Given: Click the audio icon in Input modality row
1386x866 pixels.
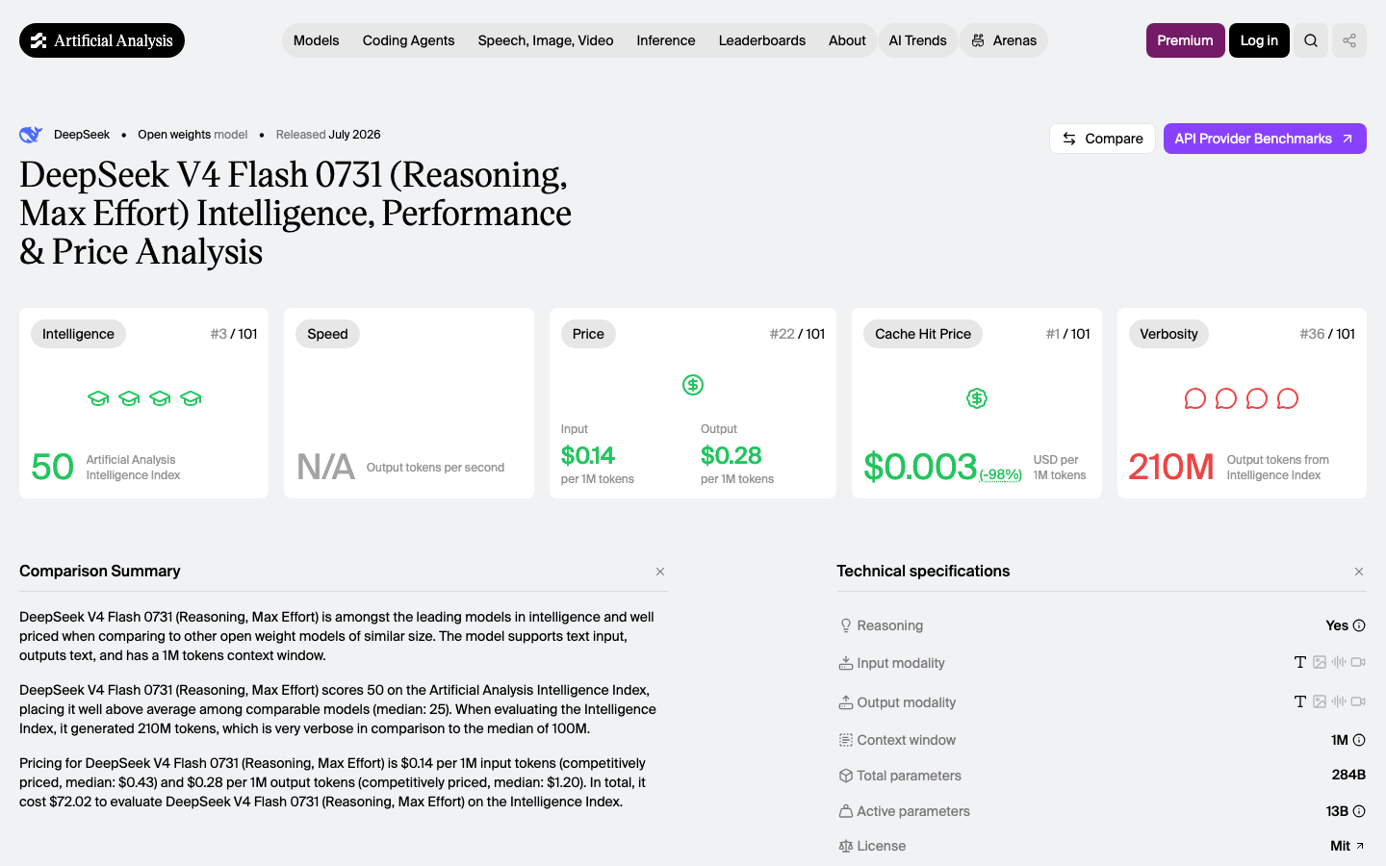Looking at the screenshot, I should point(1339,662).
